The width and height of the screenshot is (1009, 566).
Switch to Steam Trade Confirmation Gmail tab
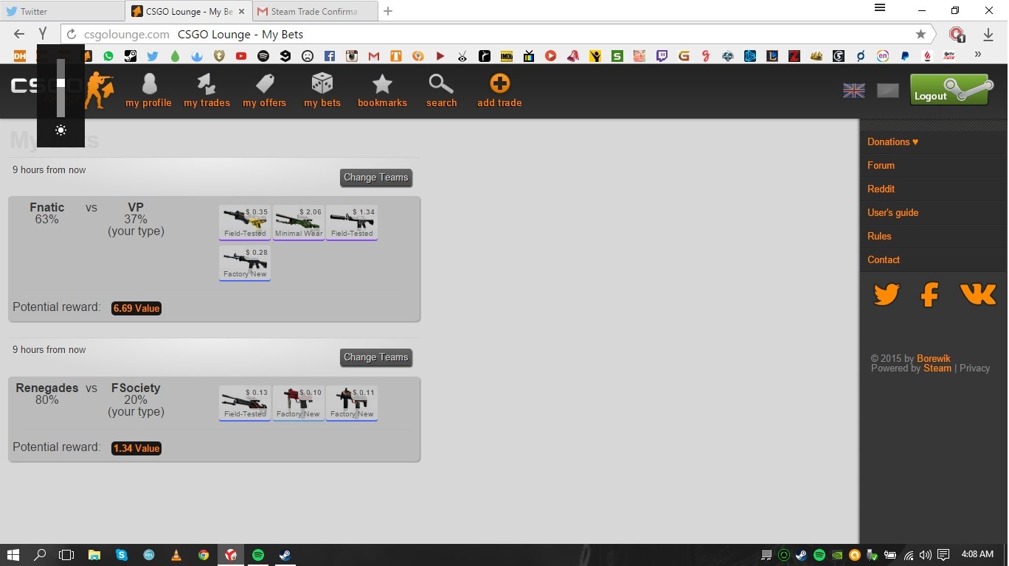tap(314, 11)
